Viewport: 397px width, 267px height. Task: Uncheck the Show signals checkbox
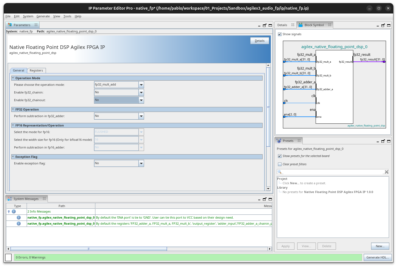click(280, 34)
